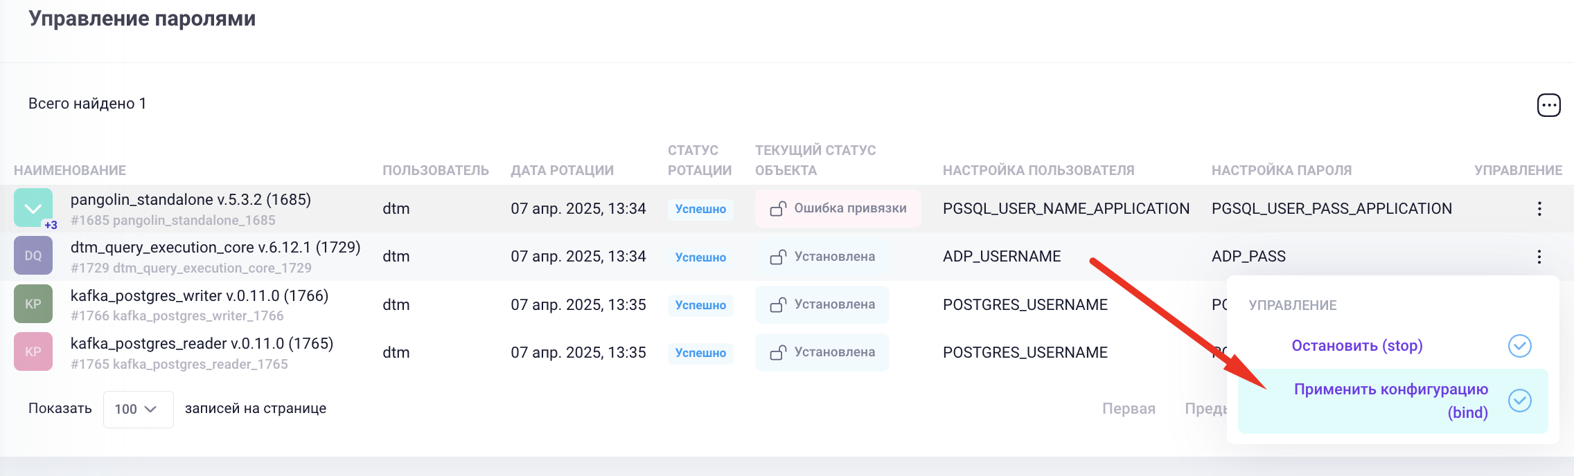
Task: Click the dtm_query_execution_core v.6.12.1 (1729) name
Action: (x=215, y=247)
